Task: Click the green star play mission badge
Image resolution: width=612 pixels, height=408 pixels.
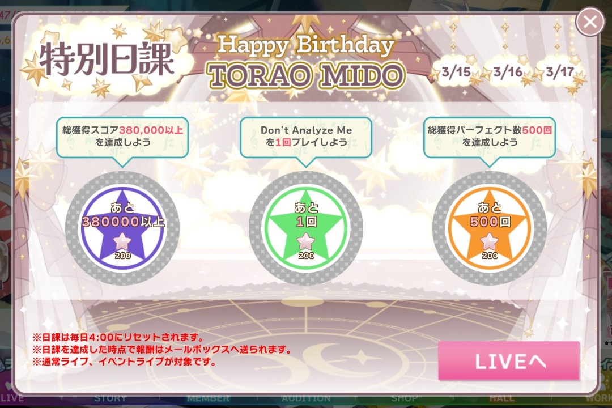Action: 306,228
